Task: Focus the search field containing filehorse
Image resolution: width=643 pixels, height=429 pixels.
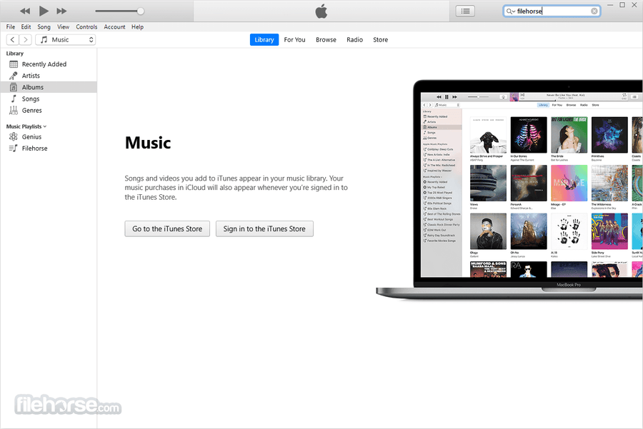Action: [x=552, y=11]
